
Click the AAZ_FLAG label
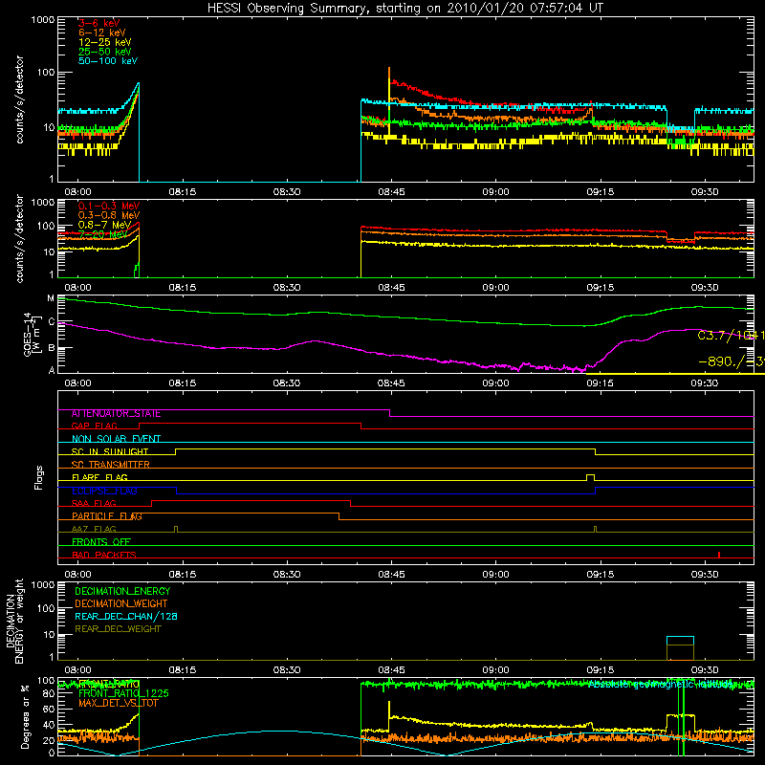tap(94, 529)
